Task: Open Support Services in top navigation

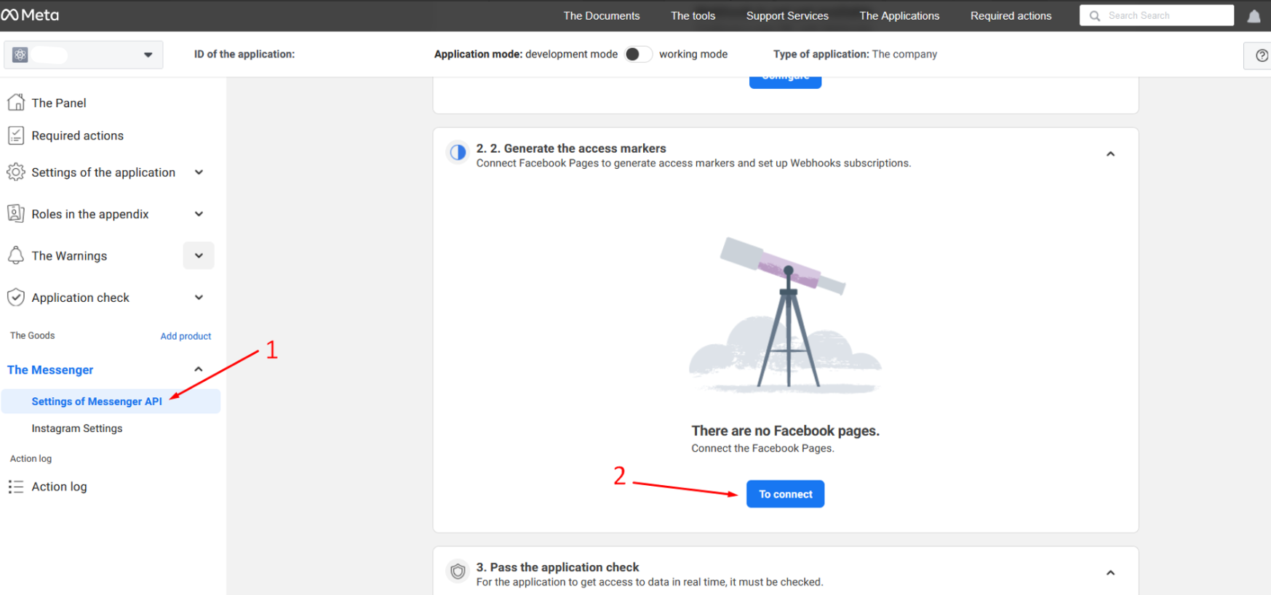Action: (786, 16)
